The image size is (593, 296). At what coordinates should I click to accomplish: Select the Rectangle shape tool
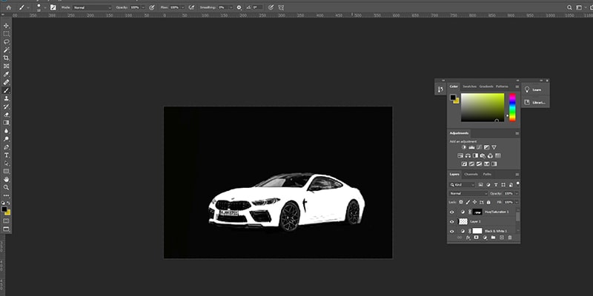(x=6, y=172)
